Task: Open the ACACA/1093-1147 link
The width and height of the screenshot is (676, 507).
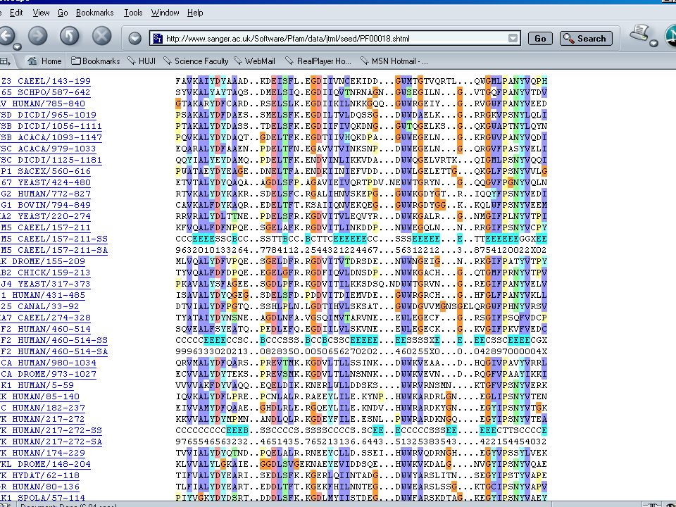Action: tap(51, 137)
